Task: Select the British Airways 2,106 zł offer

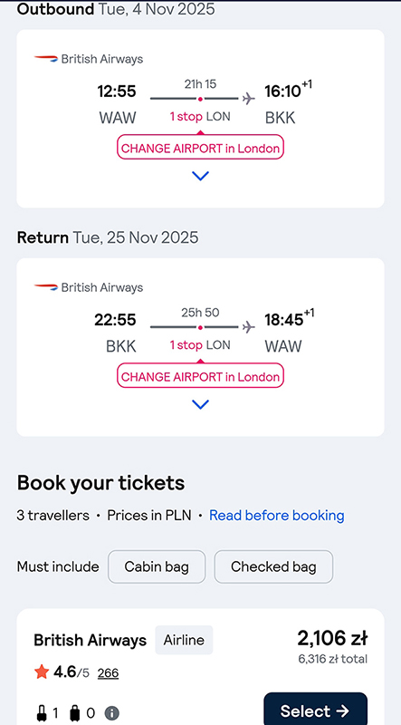Action: tap(316, 710)
